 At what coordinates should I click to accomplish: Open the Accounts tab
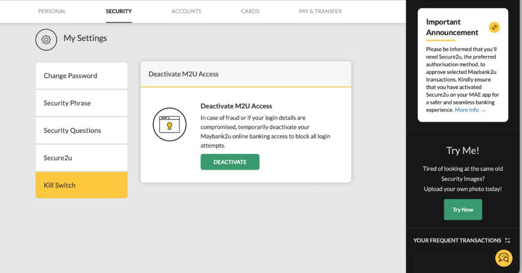[x=187, y=11]
